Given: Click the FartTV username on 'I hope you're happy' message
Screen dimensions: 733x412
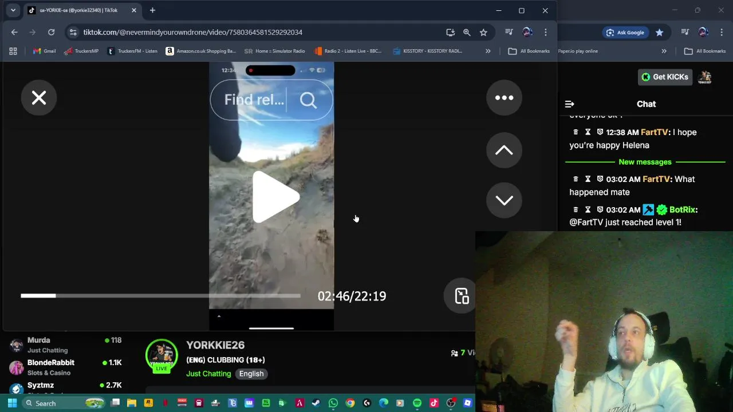Looking at the screenshot, I should click(x=655, y=132).
